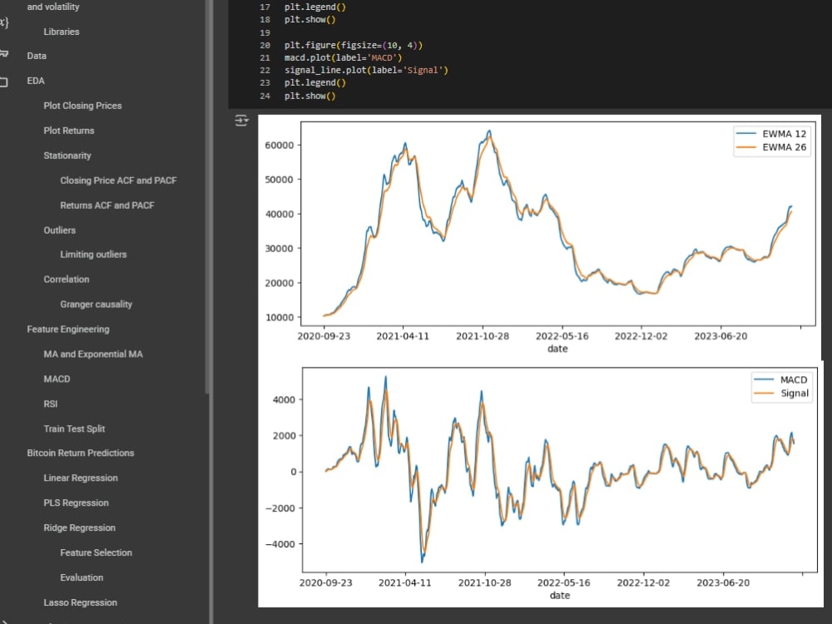The image size is (832, 624).
Task: Click the 'and volatility' outline entry
Action: (x=53, y=7)
